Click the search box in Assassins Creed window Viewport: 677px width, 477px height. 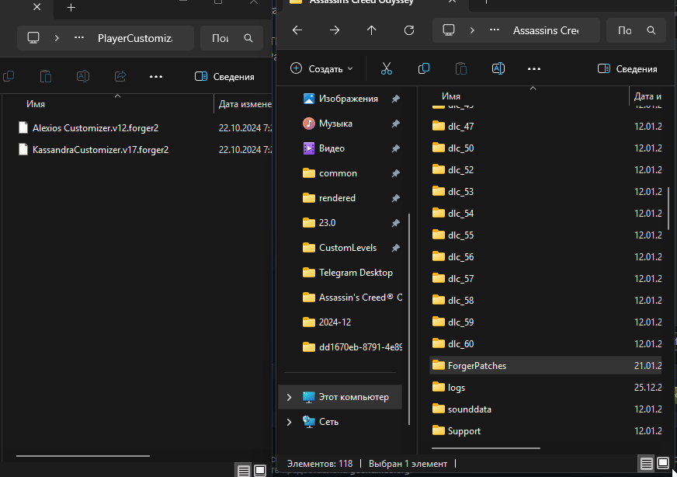point(636,30)
